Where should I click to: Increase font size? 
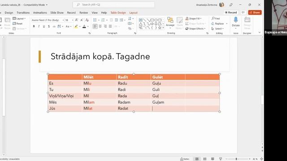coord(77,20)
